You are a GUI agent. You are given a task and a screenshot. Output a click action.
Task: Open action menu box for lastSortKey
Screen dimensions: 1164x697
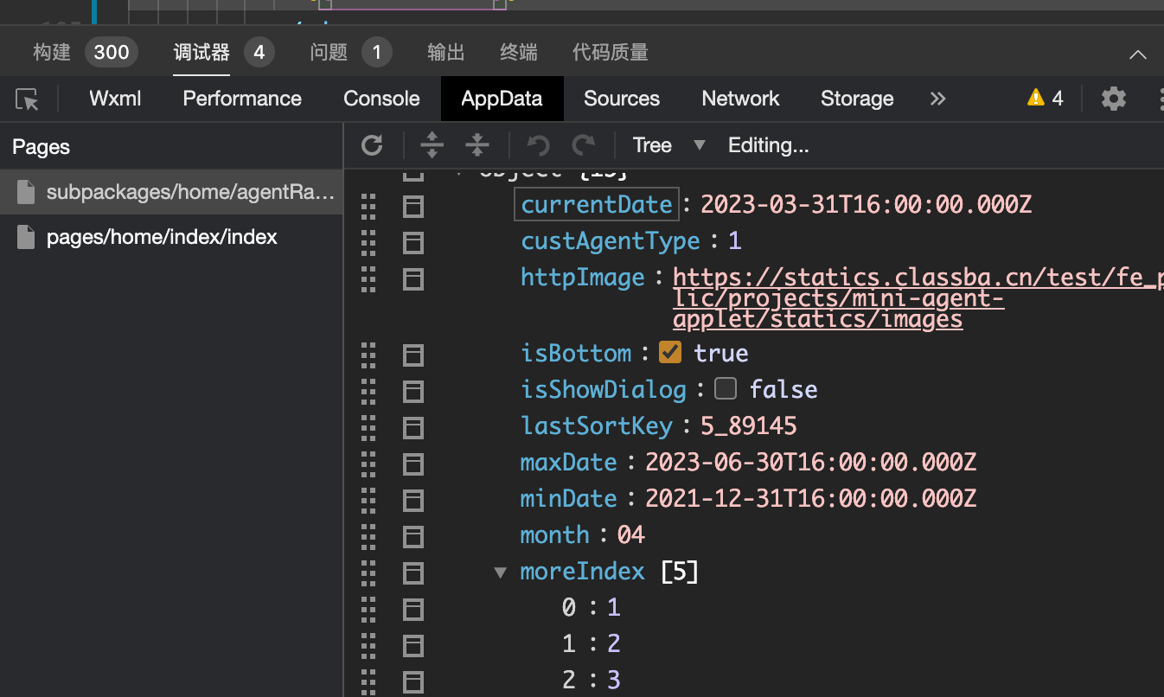tap(413, 427)
